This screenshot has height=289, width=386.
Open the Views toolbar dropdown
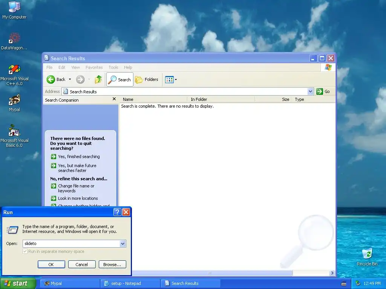pos(171,80)
